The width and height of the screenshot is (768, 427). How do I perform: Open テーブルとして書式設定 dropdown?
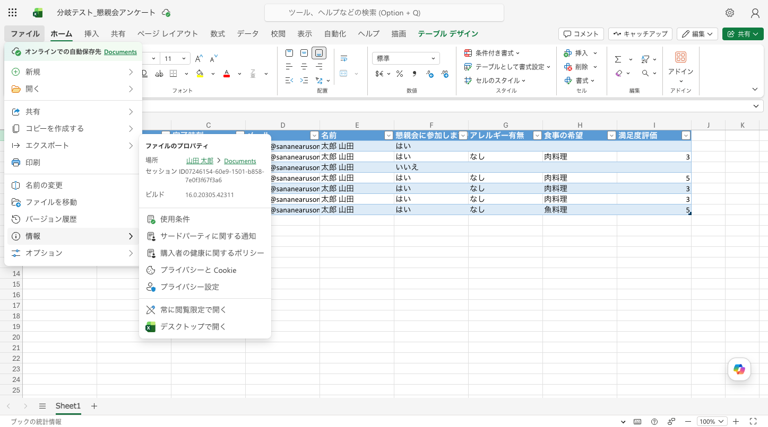507,67
